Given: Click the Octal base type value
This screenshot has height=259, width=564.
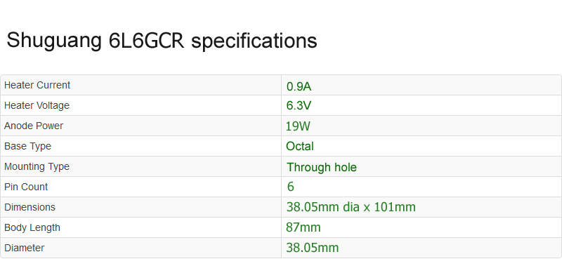Looking at the screenshot, I should coord(300,146).
